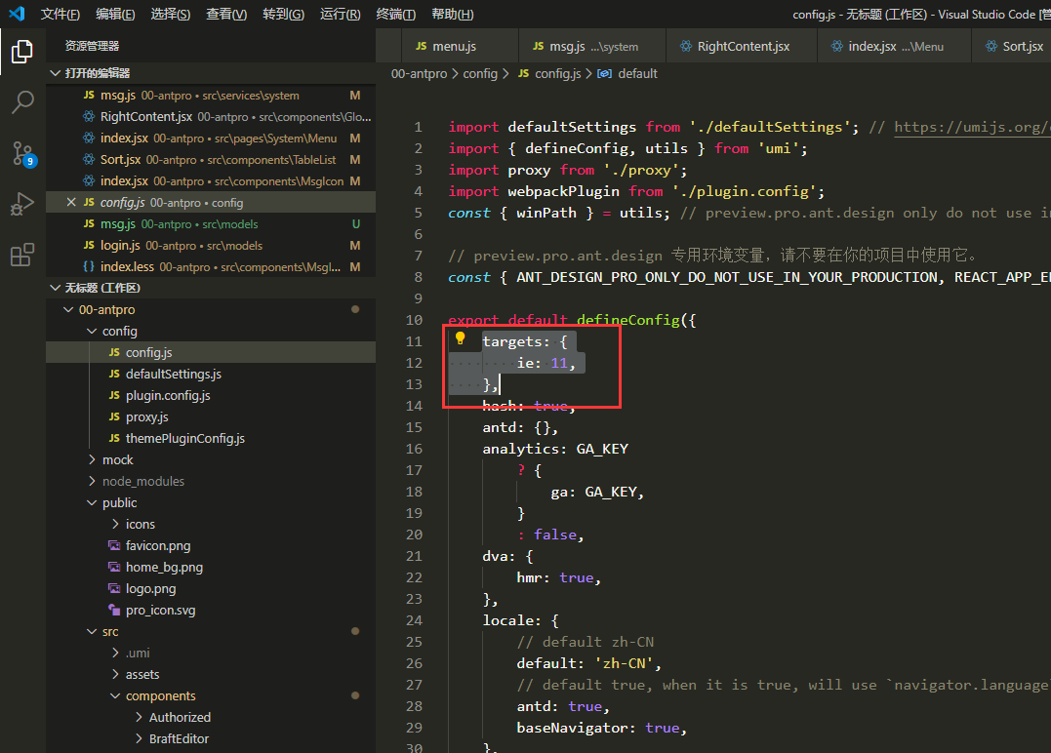Open the Search view
The width and height of the screenshot is (1051, 753).
pos(22,101)
